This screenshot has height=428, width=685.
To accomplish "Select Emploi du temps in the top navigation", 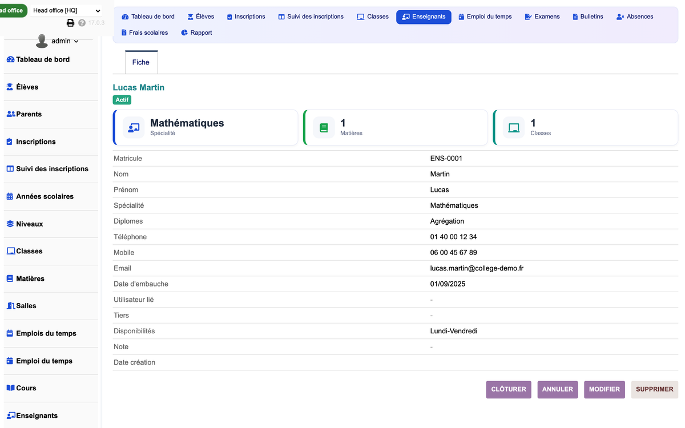I will [x=485, y=17].
